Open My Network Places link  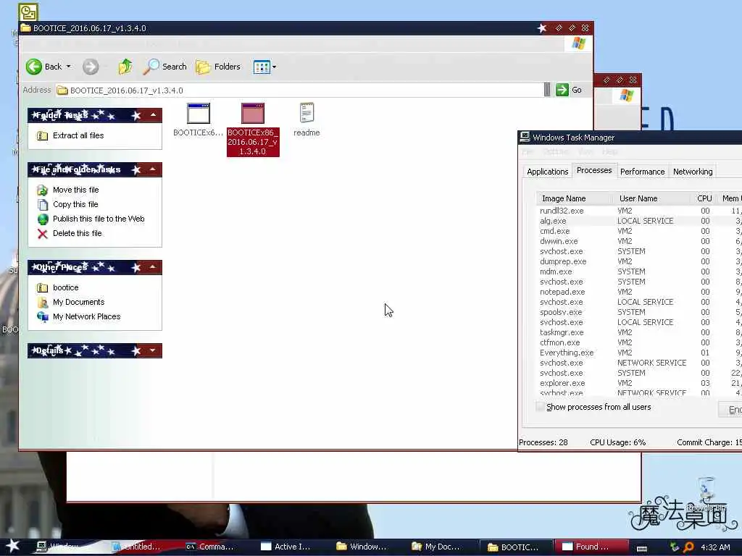(87, 316)
